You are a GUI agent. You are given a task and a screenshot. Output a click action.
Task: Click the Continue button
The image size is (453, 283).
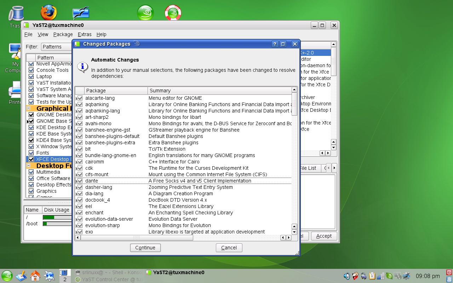145,248
